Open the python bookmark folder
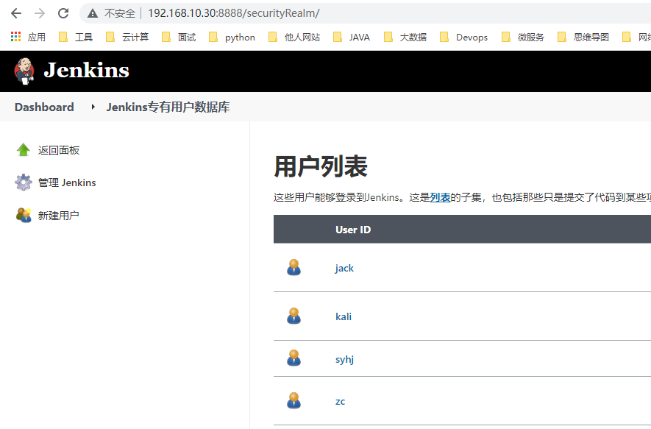The image size is (651, 429). [x=232, y=38]
